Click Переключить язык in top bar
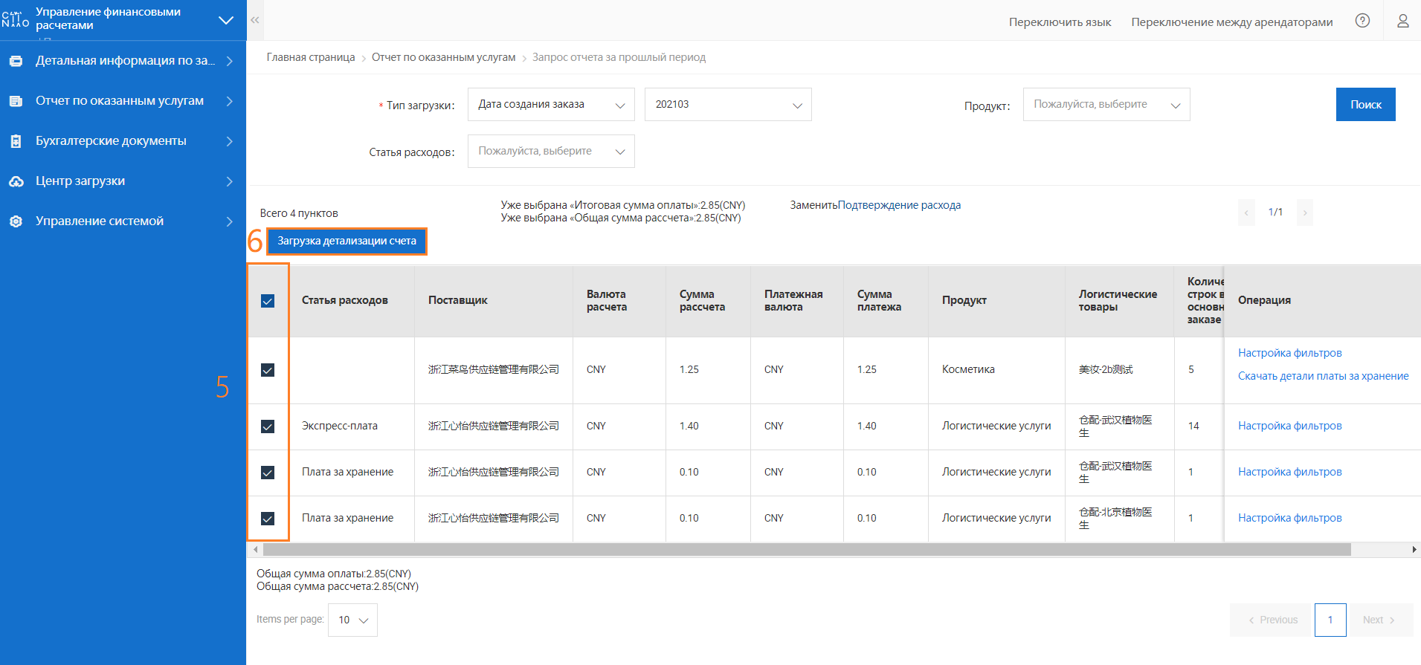The width and height of the screenshot is (1421, 665). pos(1060,22)
